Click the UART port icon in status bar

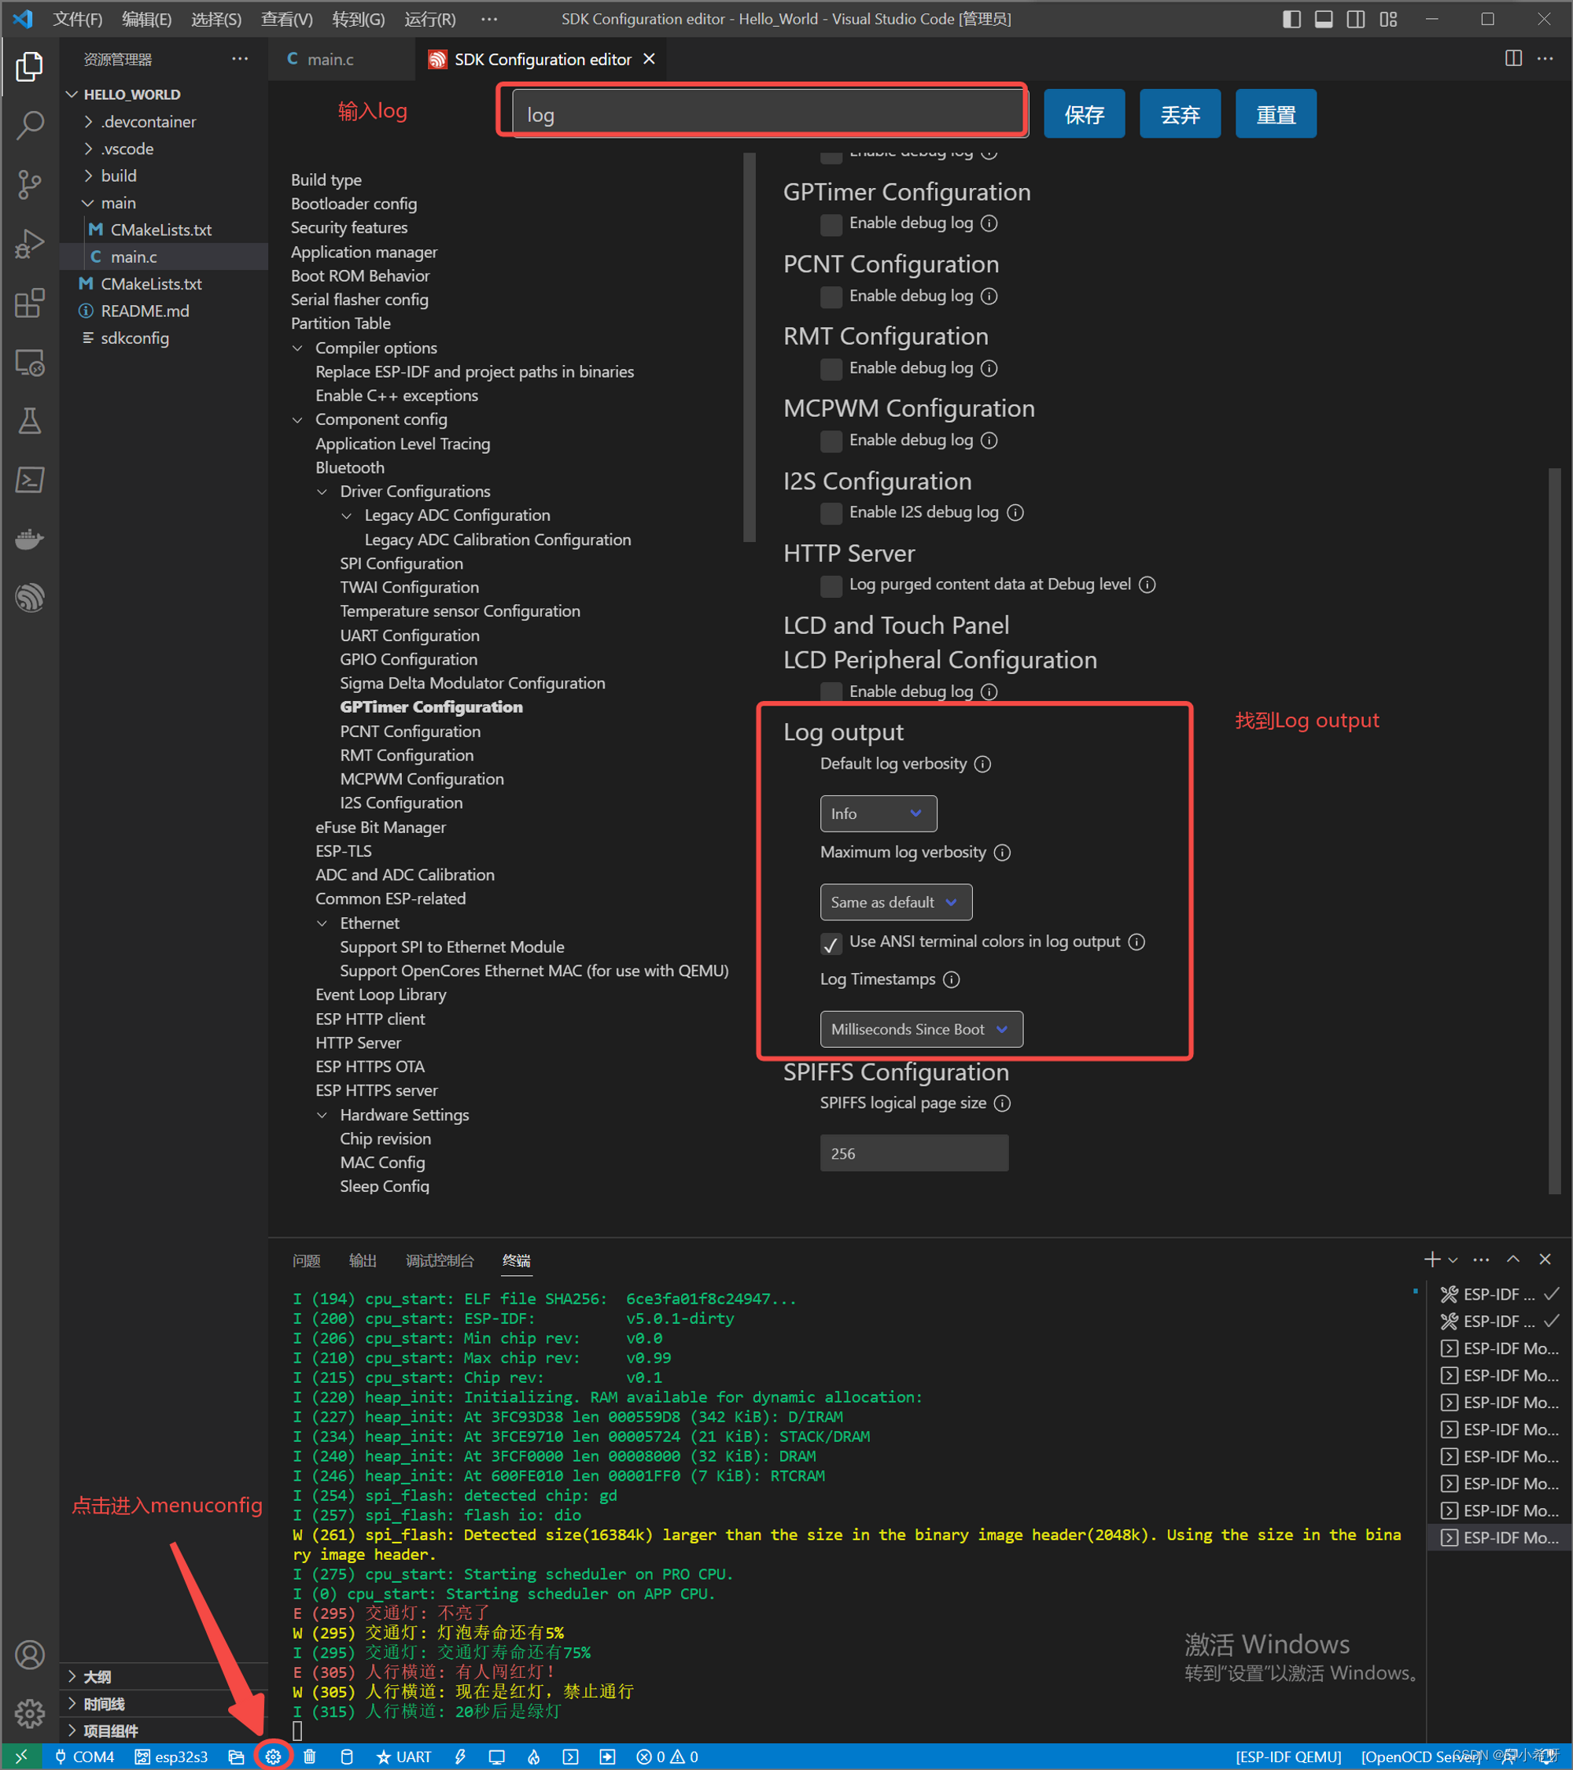pyautogui.click(x=414, y=1750)
